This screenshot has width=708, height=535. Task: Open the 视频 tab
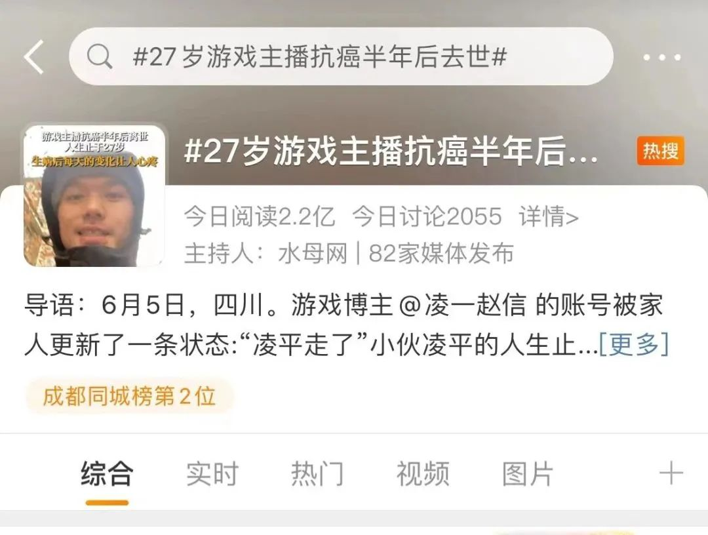pos(423,473)
